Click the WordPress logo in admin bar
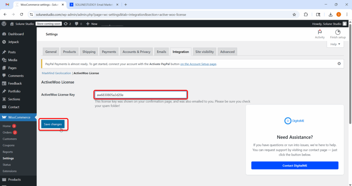 pos(4,24)
